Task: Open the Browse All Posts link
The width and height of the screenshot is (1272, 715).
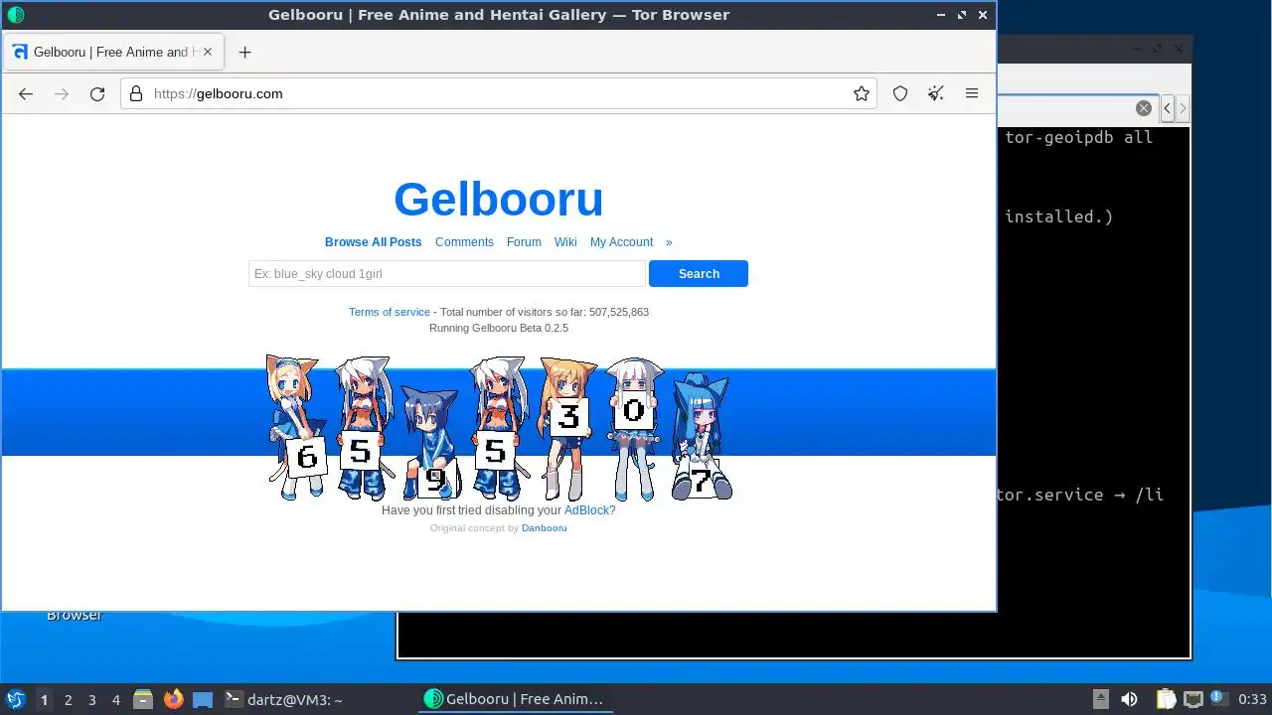Action: [x=374, y=242]
